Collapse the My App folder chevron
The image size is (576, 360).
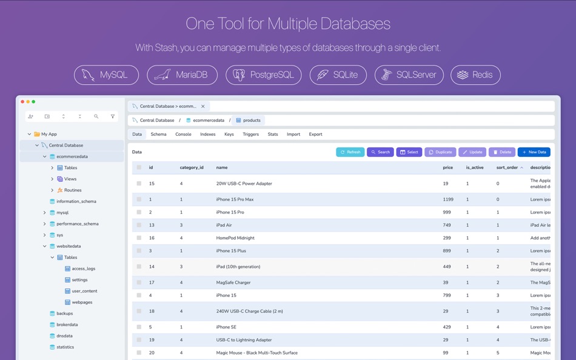coord(29,134)
